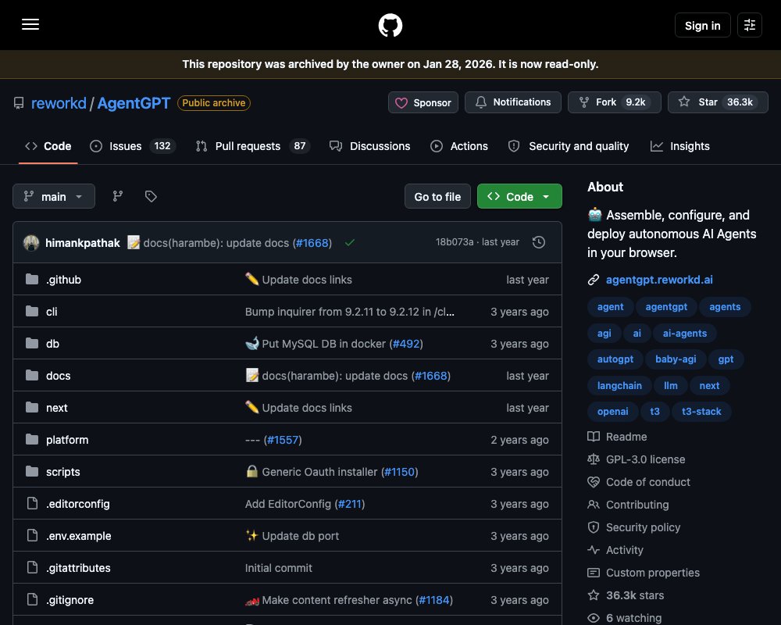Go to the GitHub homepage logo
This screenshot has height=625, width=781.
point(390,25)
